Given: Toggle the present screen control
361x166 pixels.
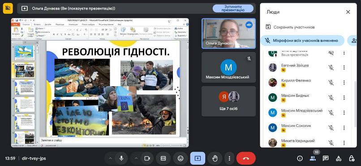Looking at the screenshot, I should (198, 158).
